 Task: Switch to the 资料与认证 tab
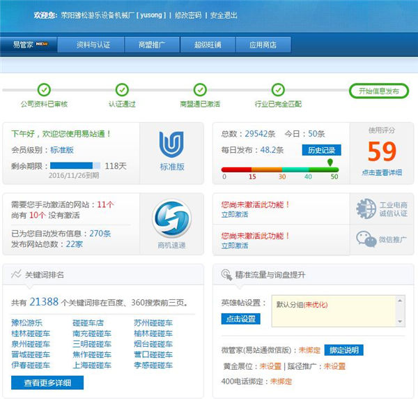pos(93,45)
